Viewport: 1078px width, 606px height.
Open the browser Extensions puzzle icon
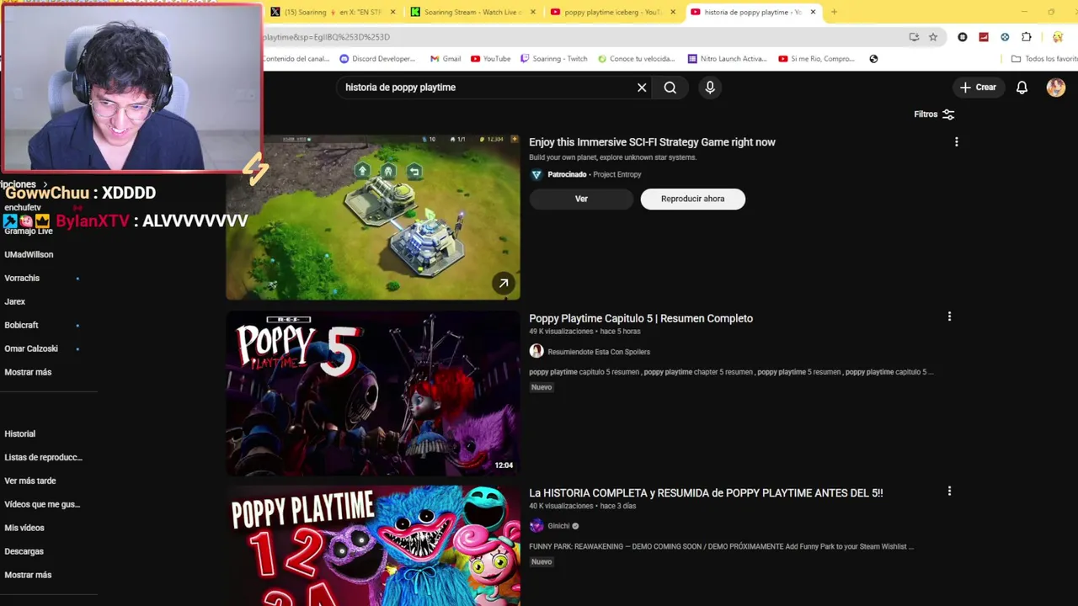[x=1026, y=37]
